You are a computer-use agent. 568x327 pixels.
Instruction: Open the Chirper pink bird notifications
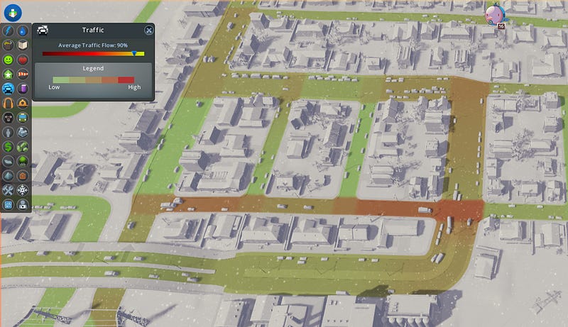pos(495,14)
